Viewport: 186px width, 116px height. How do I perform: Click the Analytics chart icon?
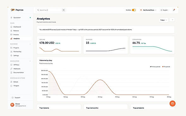(11, 38)
